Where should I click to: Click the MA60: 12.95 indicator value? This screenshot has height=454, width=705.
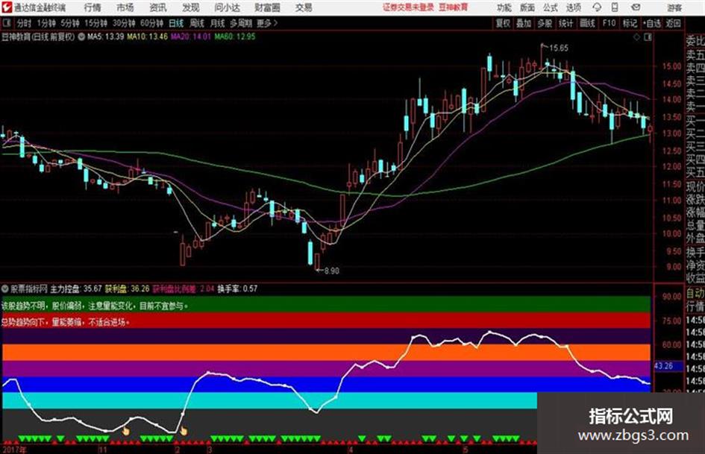235,37
